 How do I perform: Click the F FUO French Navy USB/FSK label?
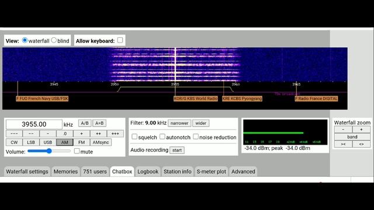42,99
